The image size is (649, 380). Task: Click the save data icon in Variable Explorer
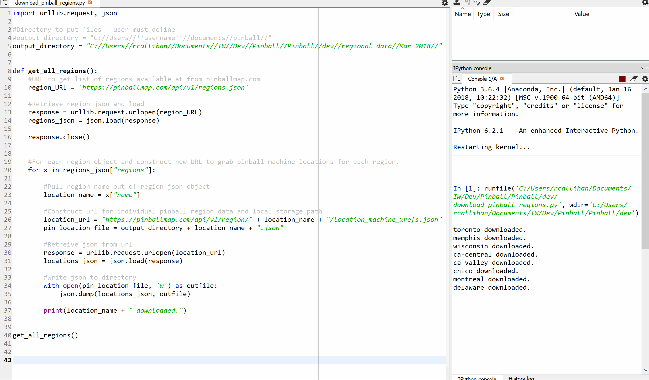point(467,3)
